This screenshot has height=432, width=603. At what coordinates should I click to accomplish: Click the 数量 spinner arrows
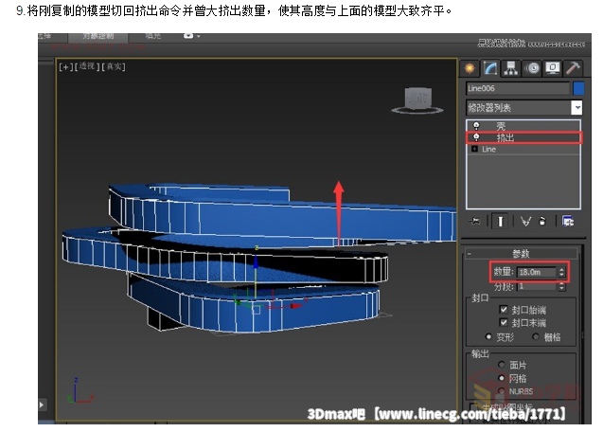(x=561, y=272)
